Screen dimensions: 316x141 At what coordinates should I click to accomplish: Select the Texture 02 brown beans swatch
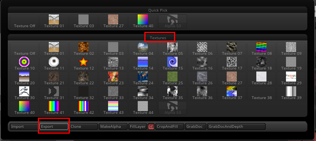83,49
